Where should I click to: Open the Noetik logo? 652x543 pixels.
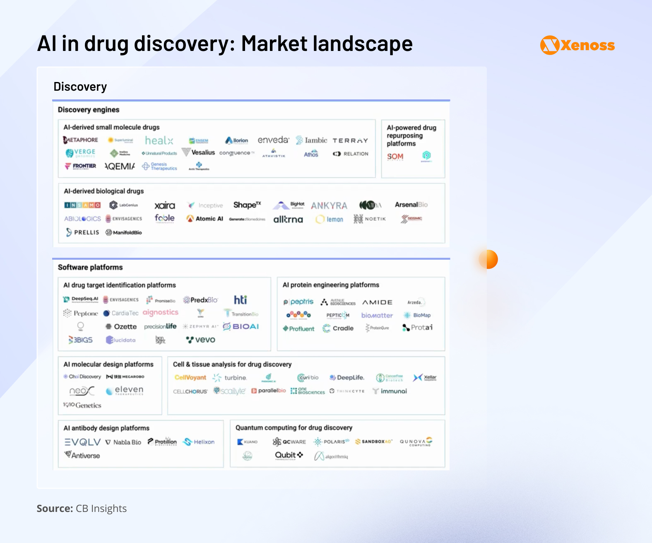369,219
